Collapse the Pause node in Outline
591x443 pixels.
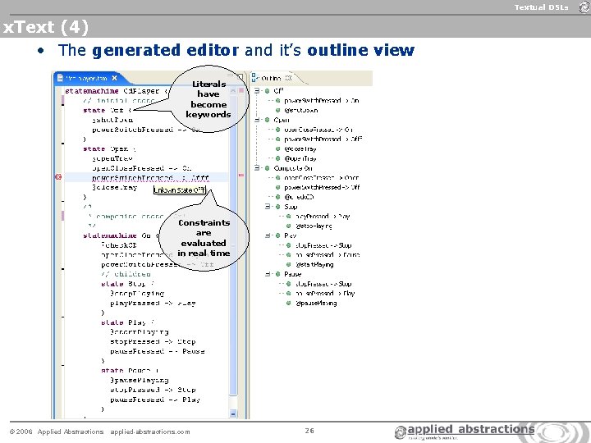click(x=268, y=274)
